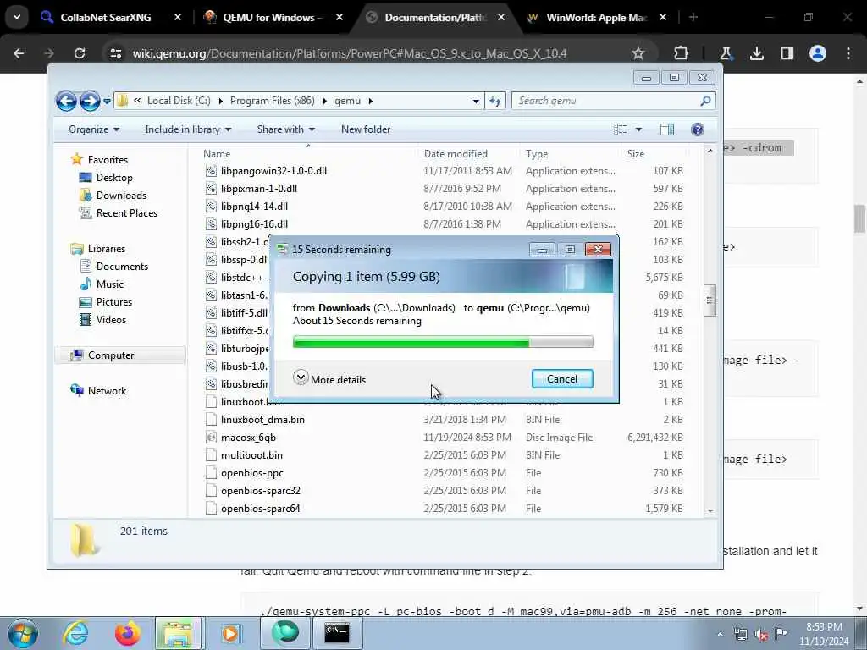Reload the browser page
This screenshot has height=650, width=867.
pyautogui.click(x=80, y=53)
